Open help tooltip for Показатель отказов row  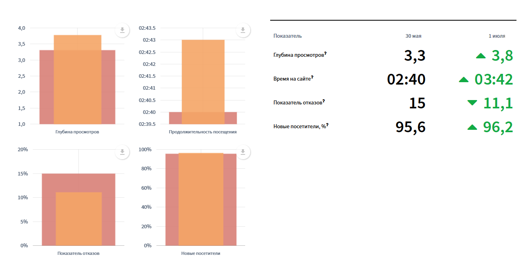pos(324,101)
